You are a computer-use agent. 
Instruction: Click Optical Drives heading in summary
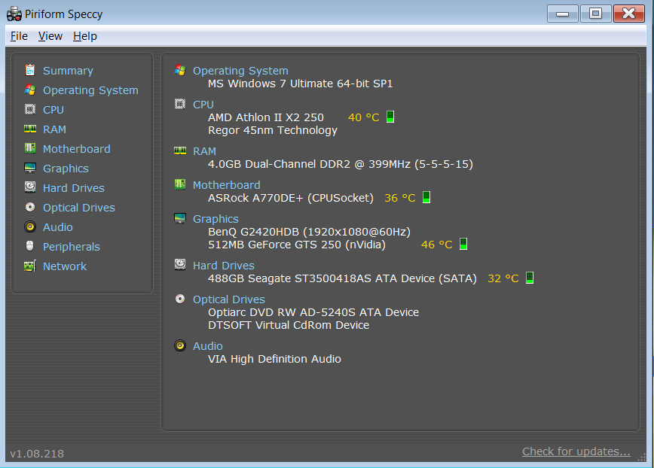pyautogui.click(x=228, y=299)
